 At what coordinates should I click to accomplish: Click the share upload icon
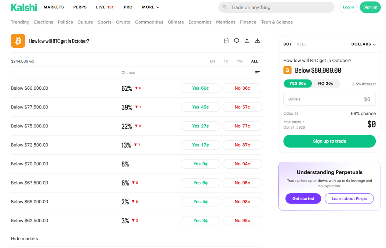[x=247, y=41]
